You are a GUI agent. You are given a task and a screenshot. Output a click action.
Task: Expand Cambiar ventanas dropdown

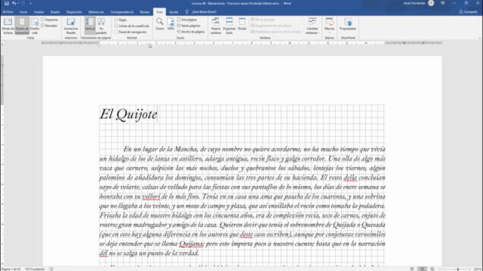coord(312,26)
